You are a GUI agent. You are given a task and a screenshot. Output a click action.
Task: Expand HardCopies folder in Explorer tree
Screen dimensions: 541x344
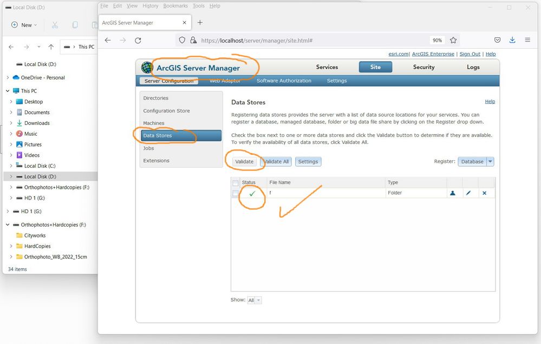point(11,246)
